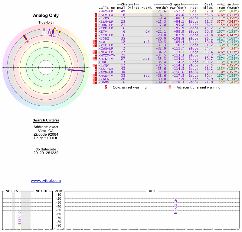
Task: Click the KHAX-LP signal bar in UHF chart
Action: 175,213
